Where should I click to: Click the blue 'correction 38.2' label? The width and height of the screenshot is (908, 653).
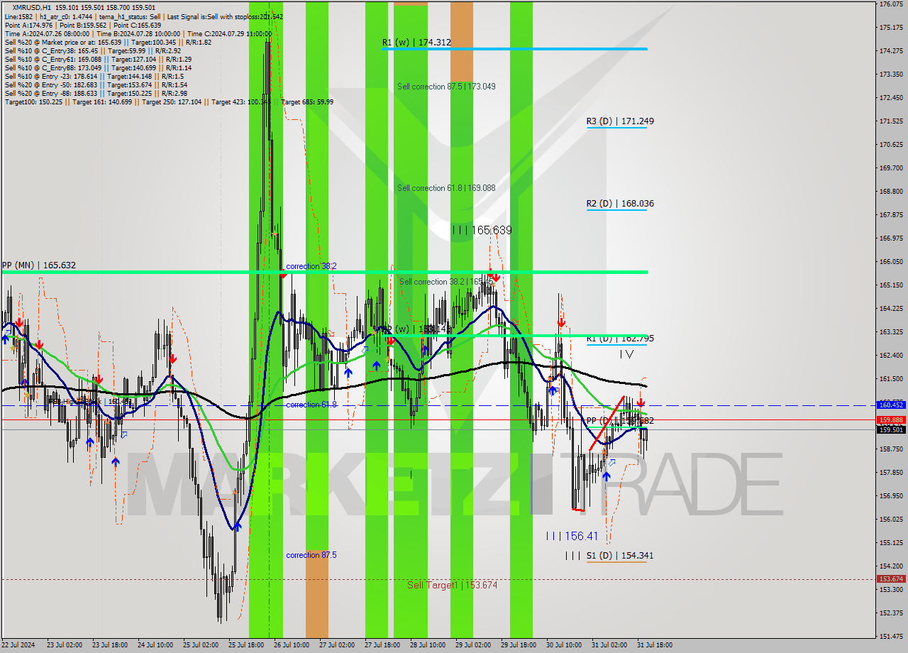click(x=311, y=266)
